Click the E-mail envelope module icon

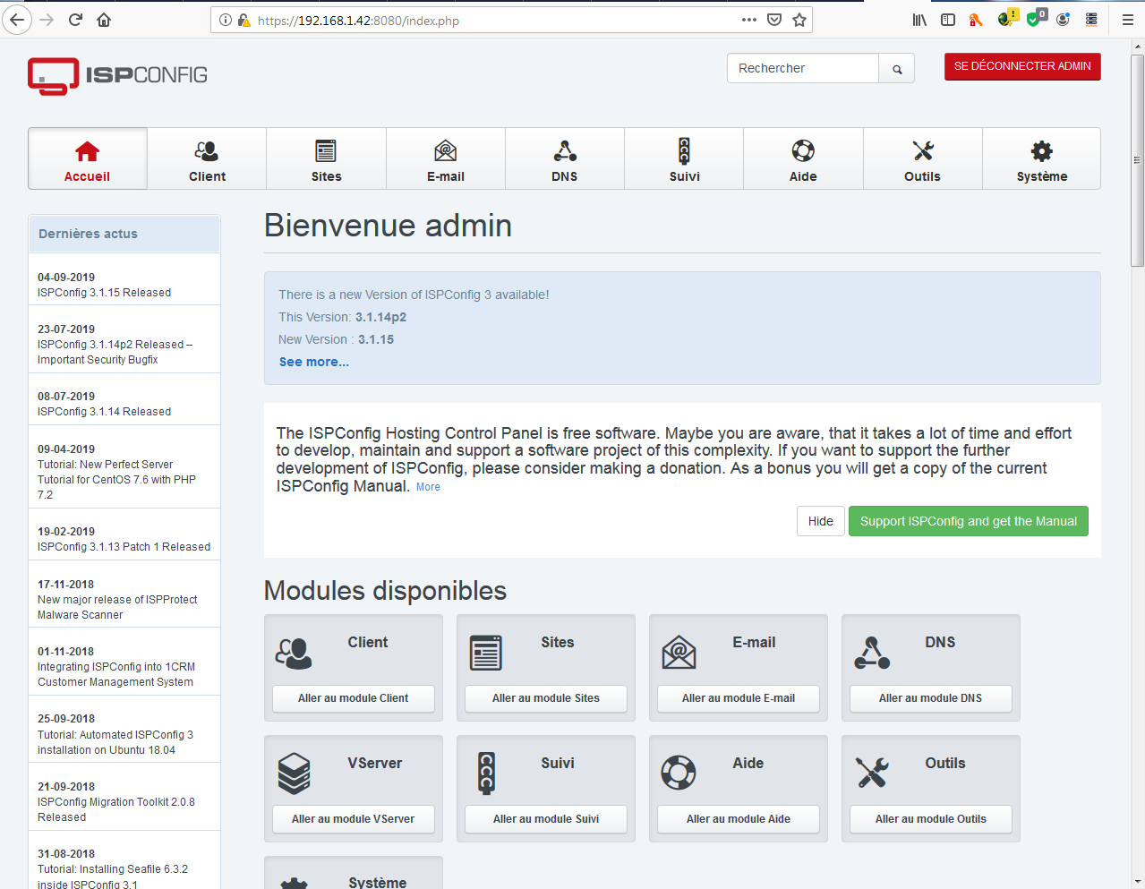point(679,653)
